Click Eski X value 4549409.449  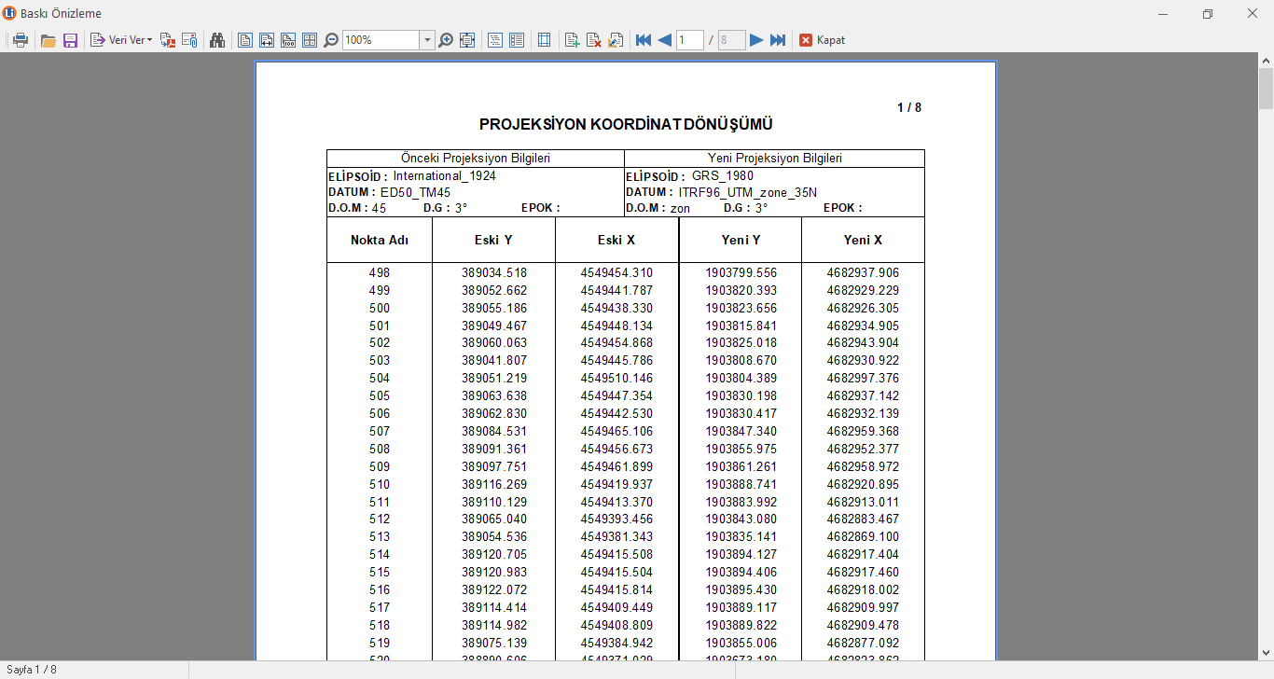616,607
